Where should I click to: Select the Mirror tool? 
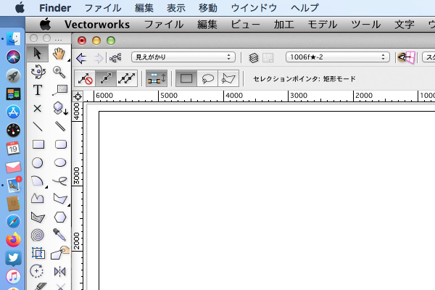tap(60, 271)
